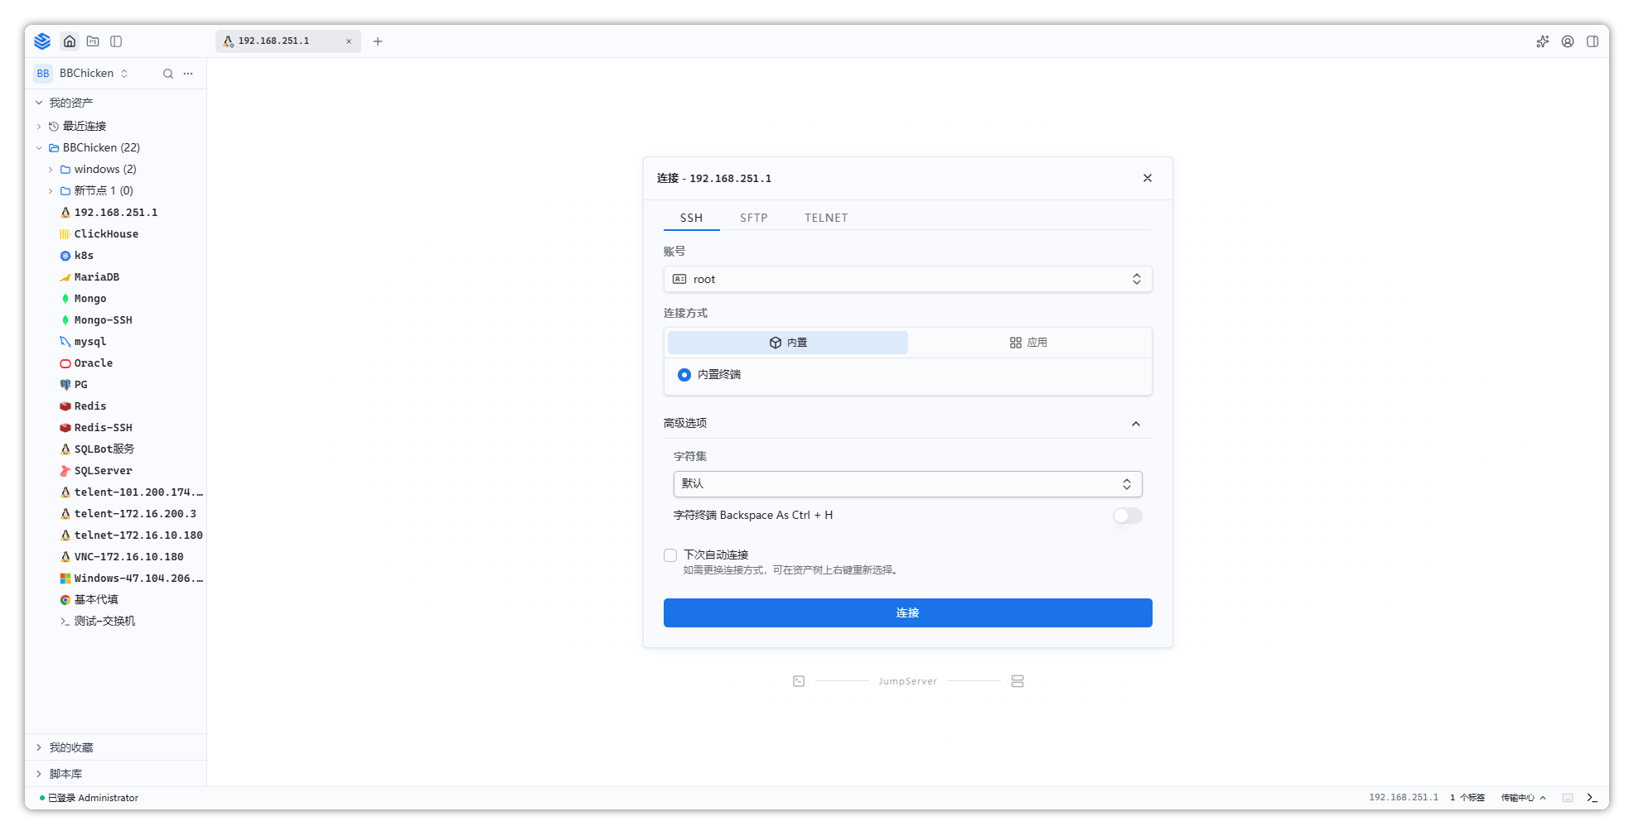Check the 下次自动连接 checkbox
Viewport: 1634px width, 826px height.
coord(670,555)
